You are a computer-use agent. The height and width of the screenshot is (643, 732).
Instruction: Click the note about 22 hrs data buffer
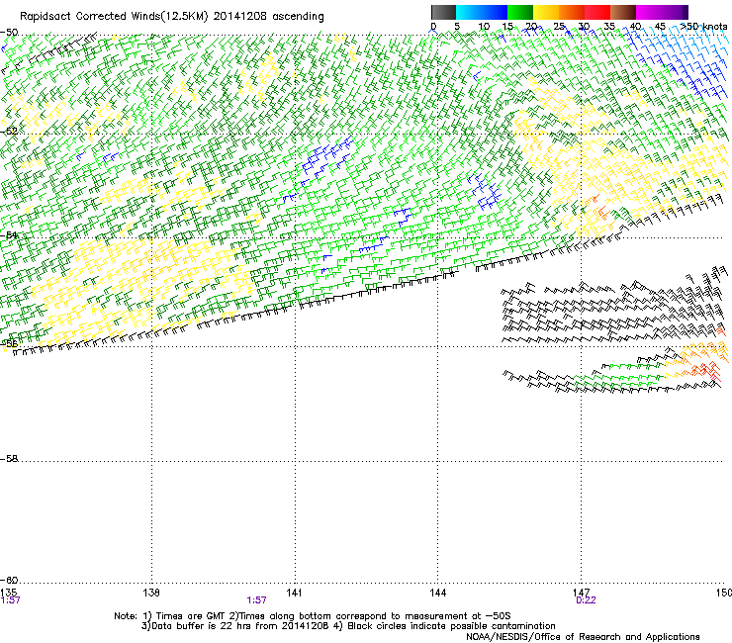click(348, 626)
